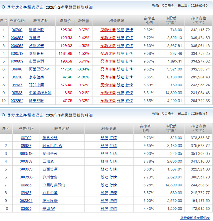View 变动详情 for 阿里巴巴-W
The width and height of the screenshot is (213, 221).
point(108,69)
